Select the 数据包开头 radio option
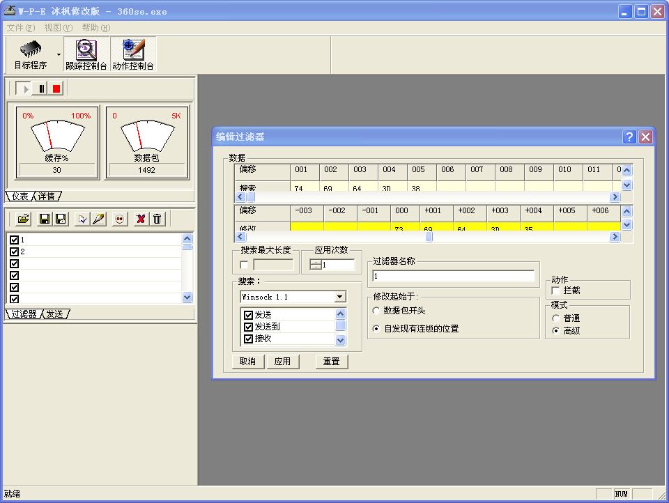Image resolution: width=669 pixels, height=503 pixels. tap(376, 311)
